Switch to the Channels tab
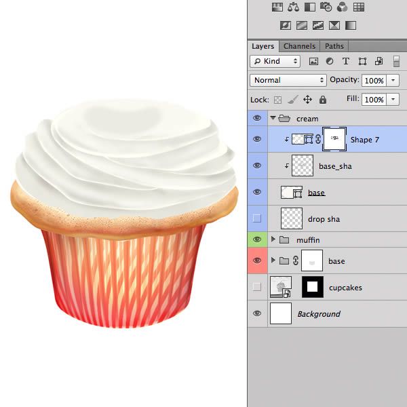Viewport: 407px width, 407px height. [300, 46]
